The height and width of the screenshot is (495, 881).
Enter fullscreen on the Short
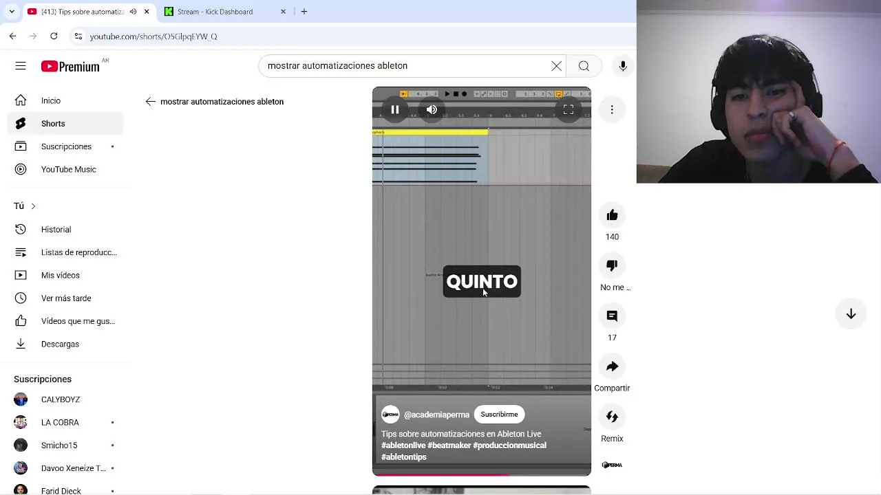[569, 109]
